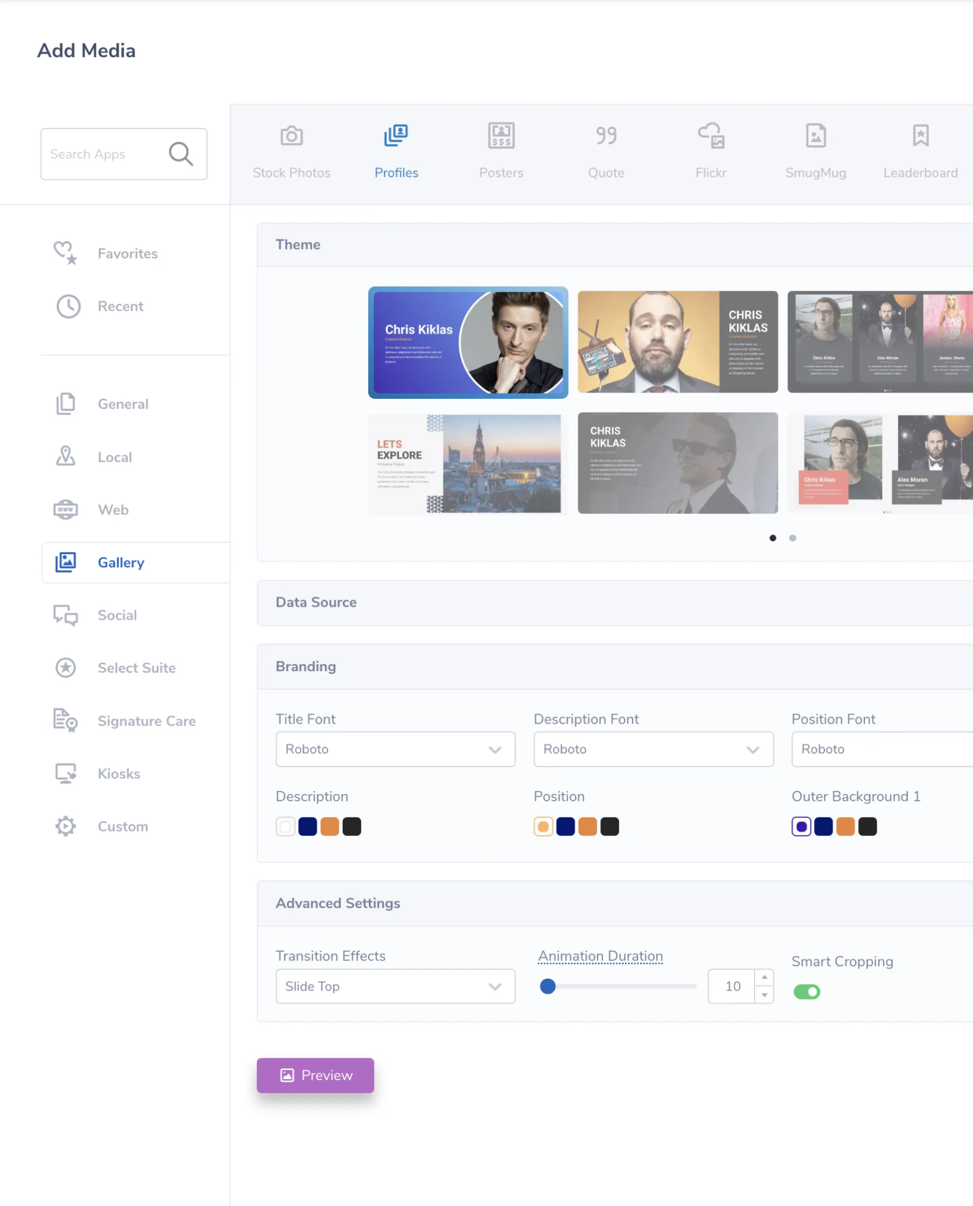Click the Custom gear icon
This screenshot has width=973, height=1206.
pos(66,826)
